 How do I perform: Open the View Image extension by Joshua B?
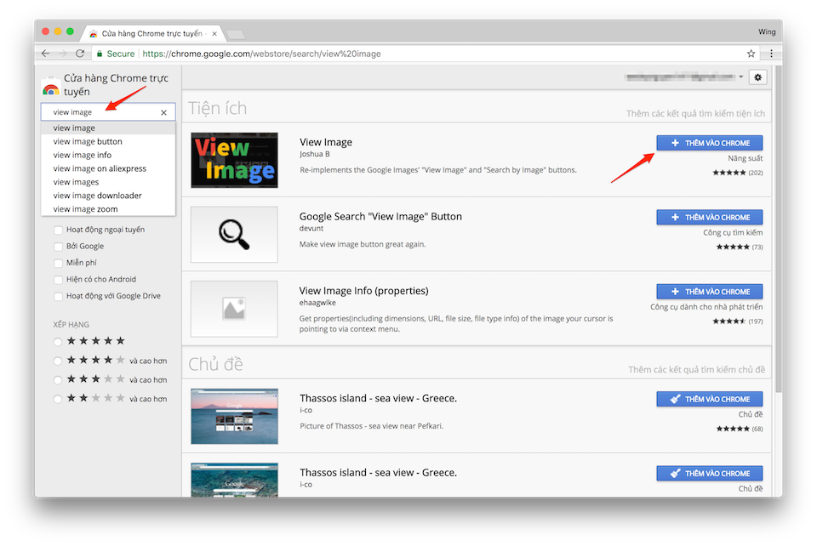click(326, 141)
